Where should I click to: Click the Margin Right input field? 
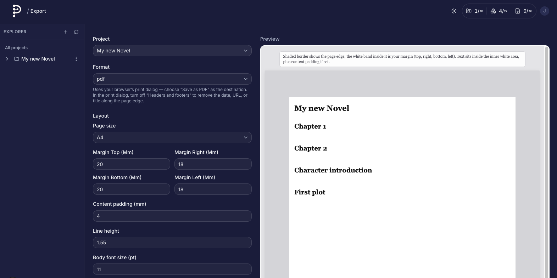[213, 164]
